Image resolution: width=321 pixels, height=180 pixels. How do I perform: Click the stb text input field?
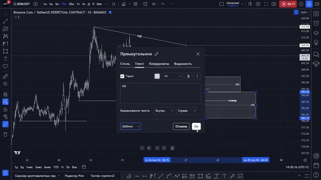[160, 93]
